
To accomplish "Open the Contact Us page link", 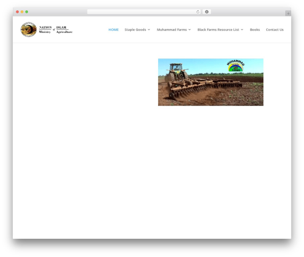I will (275, 30).
